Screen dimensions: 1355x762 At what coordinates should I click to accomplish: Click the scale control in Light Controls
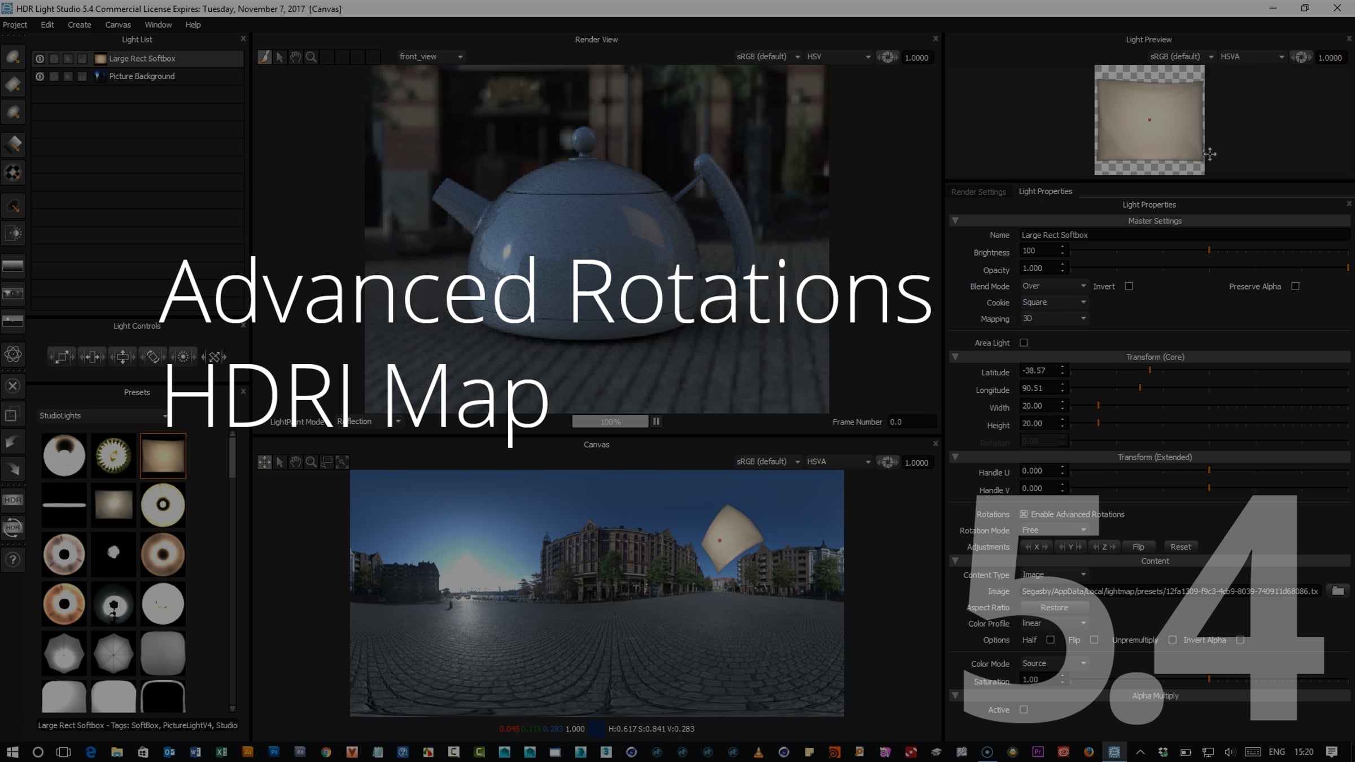pyautogui.click(x=62, y=357)
